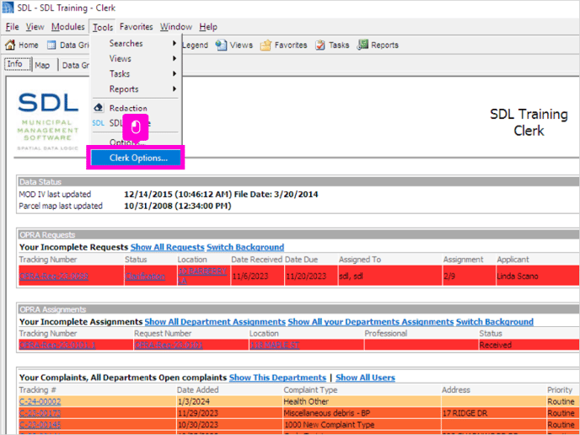Open the Favorites toolbar folder icon
This screenshot has height=435, width=580.
(266, 46)
